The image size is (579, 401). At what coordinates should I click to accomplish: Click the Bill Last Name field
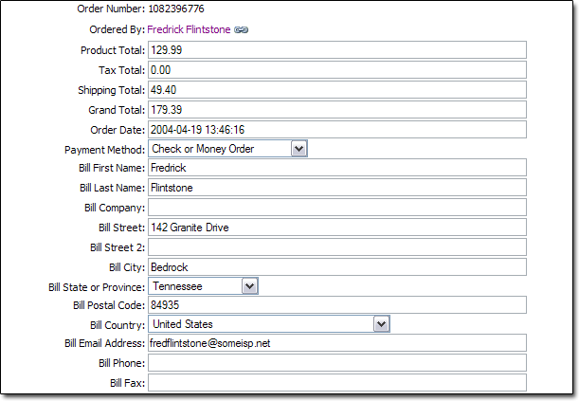click(336, 188)
